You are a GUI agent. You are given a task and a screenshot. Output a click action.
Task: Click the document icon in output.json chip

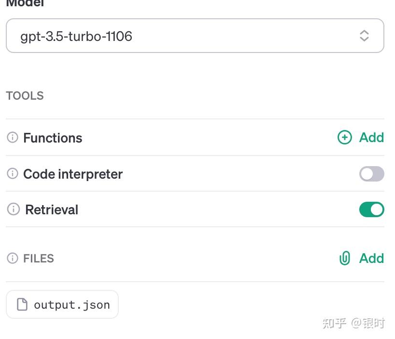(22, 304)
